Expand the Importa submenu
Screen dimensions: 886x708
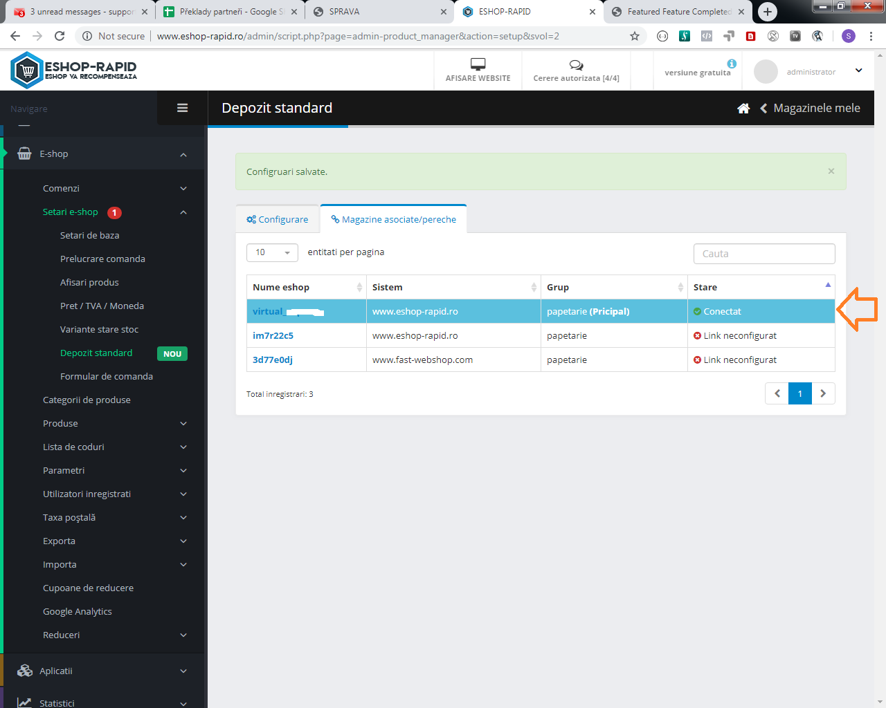(x=183, y=564)
